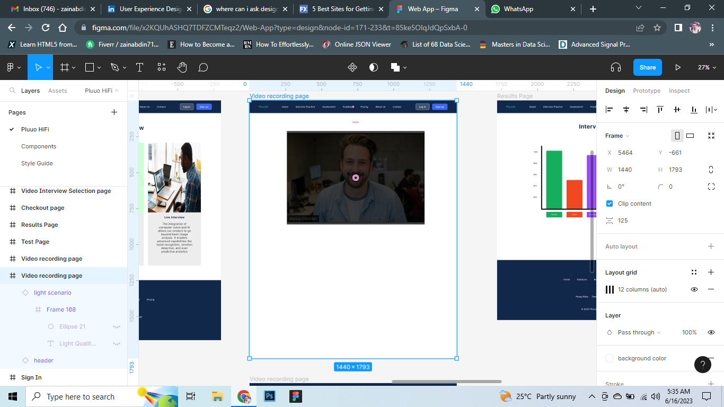The width and height of the screenshot is (724, 407).
Task: Switch to the Assets tab
Action: click(x=58, y=91)
